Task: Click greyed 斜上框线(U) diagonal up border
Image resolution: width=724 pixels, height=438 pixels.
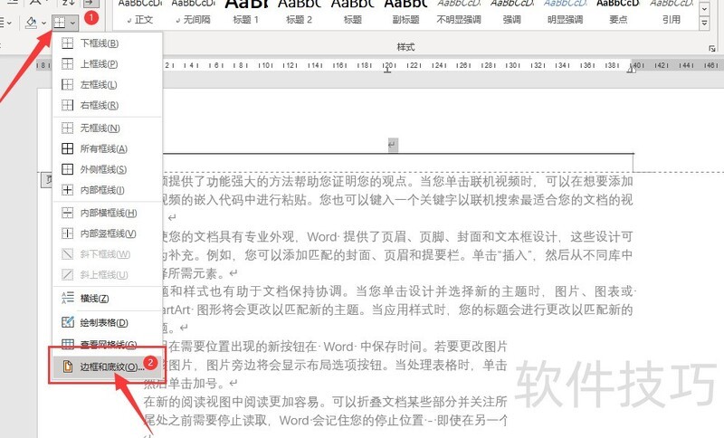Action: tap(108, 274)
